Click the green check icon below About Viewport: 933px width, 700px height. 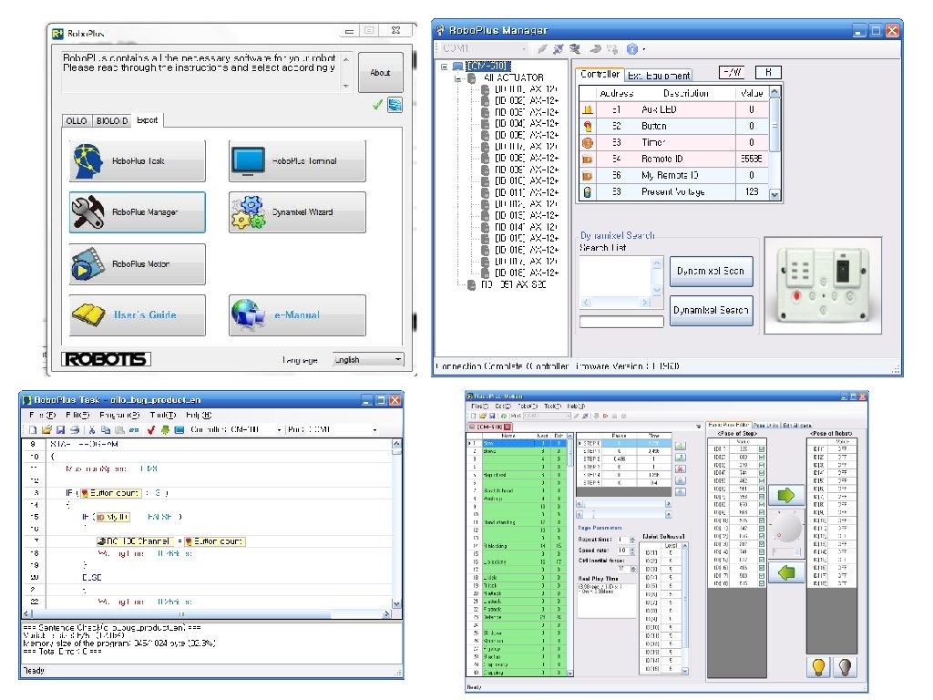point(377,106)
